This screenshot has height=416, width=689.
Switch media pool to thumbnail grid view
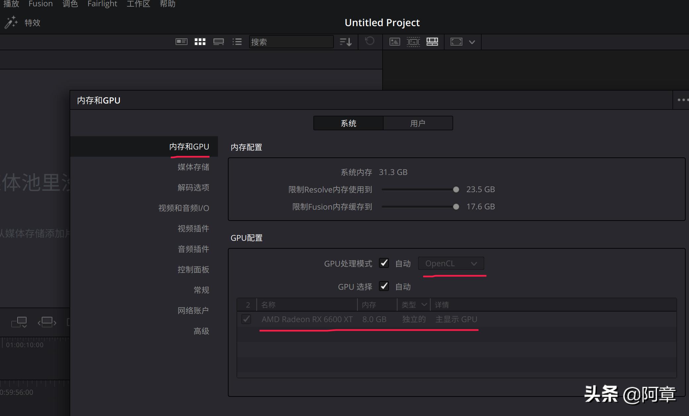click(x=200, y=42)
